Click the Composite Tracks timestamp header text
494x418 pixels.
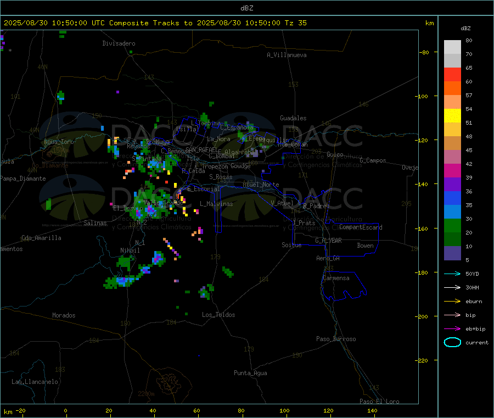pos(155,23)
